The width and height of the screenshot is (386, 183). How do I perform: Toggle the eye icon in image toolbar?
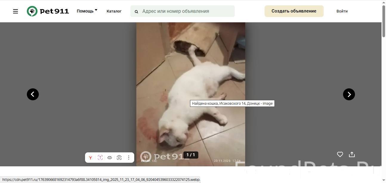109,158
